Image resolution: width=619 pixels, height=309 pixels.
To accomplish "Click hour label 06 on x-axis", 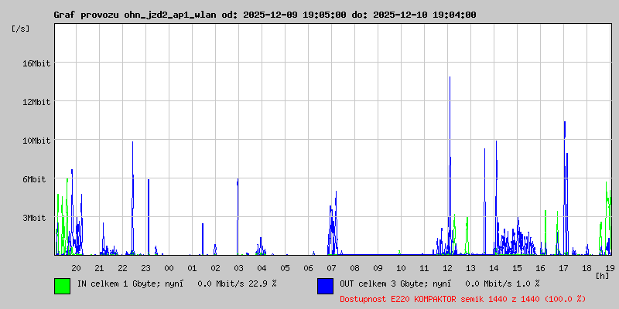I will (308, 268).
